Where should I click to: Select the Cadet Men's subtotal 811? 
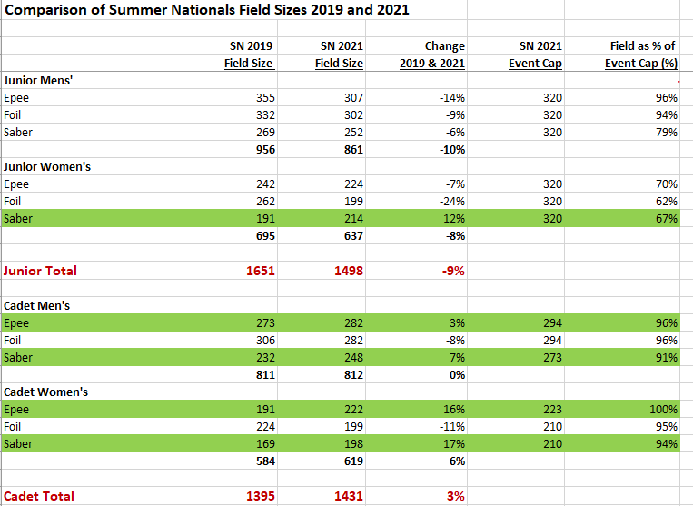tap(265, 375)
